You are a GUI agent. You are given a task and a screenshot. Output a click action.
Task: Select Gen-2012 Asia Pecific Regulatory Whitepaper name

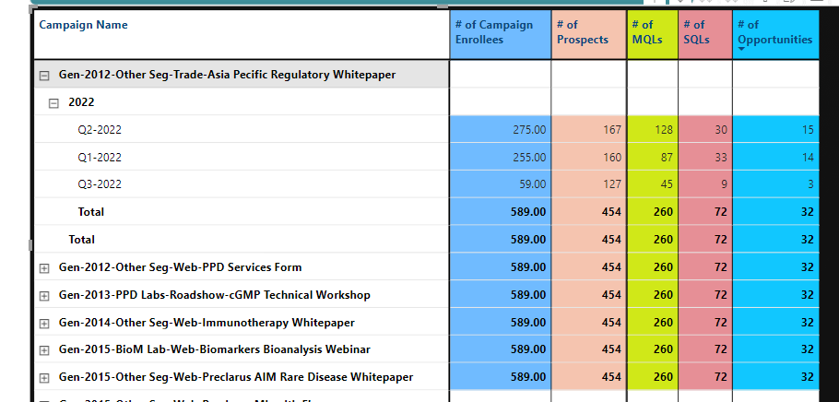[x=228, y=75]
